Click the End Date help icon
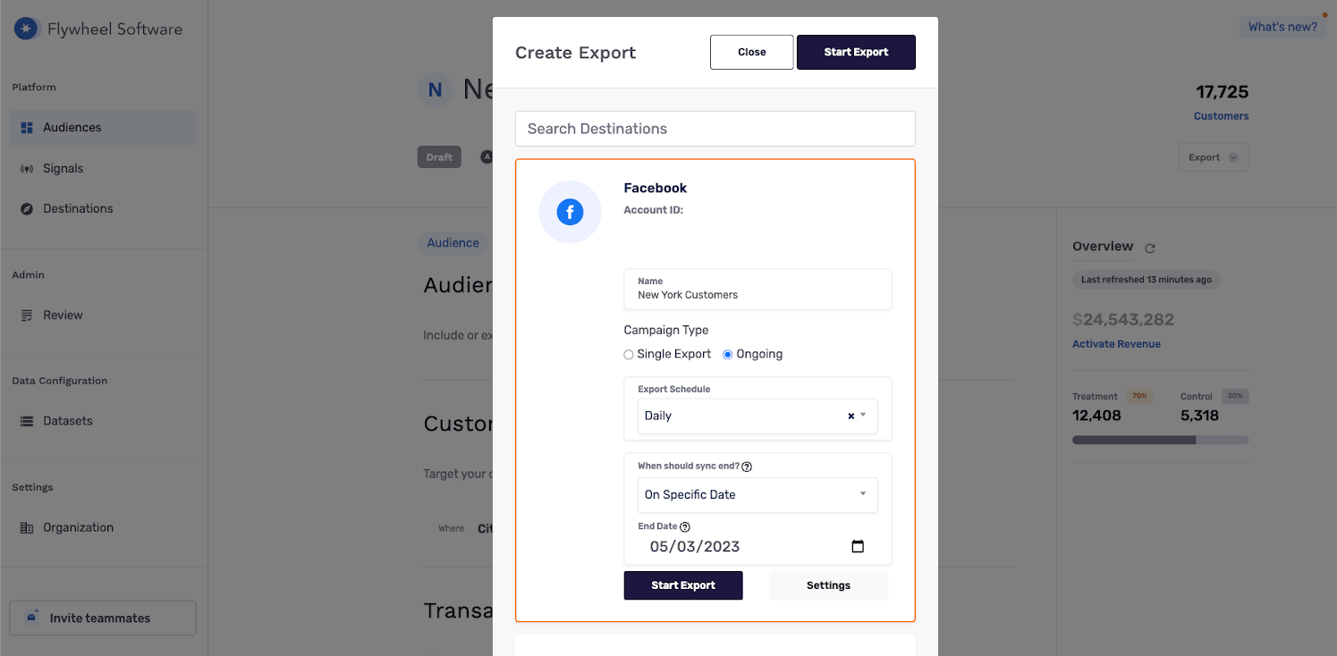 click(685, 527)
